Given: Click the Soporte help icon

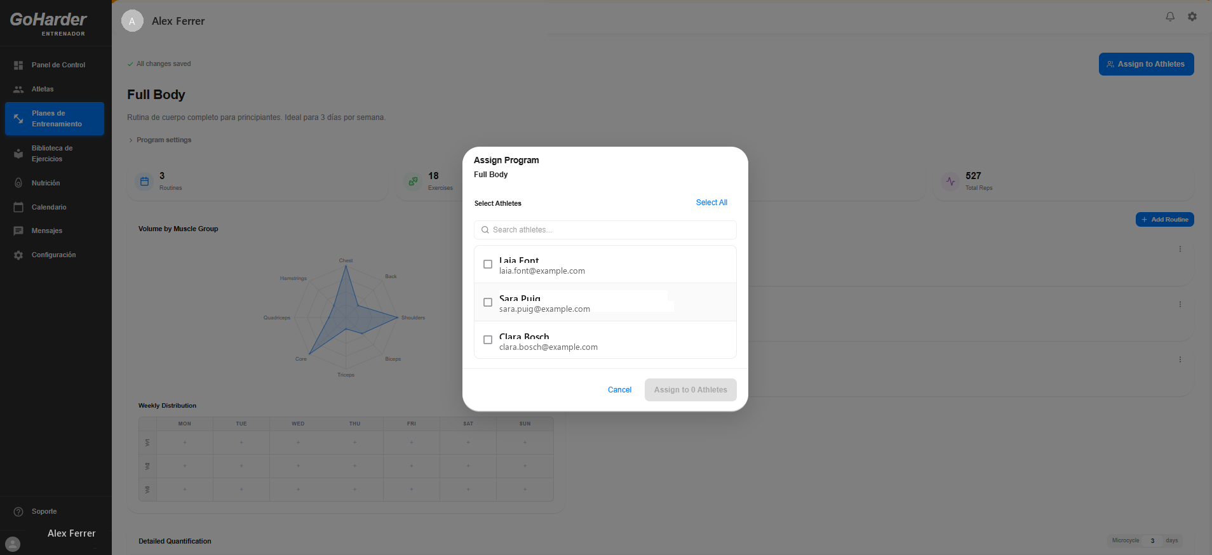Looking at the screenshot, I should point(18,512).
